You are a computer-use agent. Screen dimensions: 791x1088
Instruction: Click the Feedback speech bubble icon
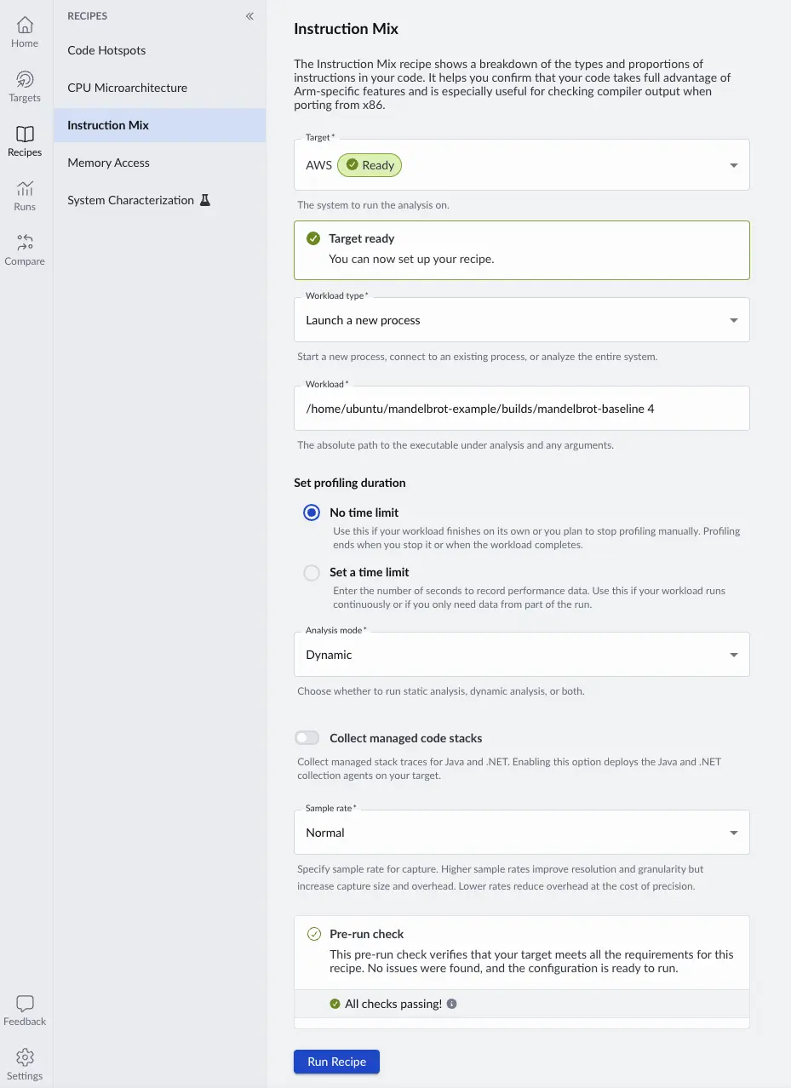[25, 1004]
